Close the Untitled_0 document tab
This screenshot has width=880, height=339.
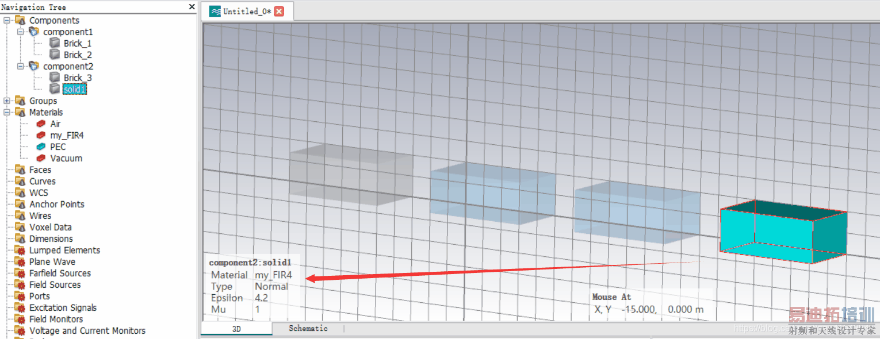point(279,11)
